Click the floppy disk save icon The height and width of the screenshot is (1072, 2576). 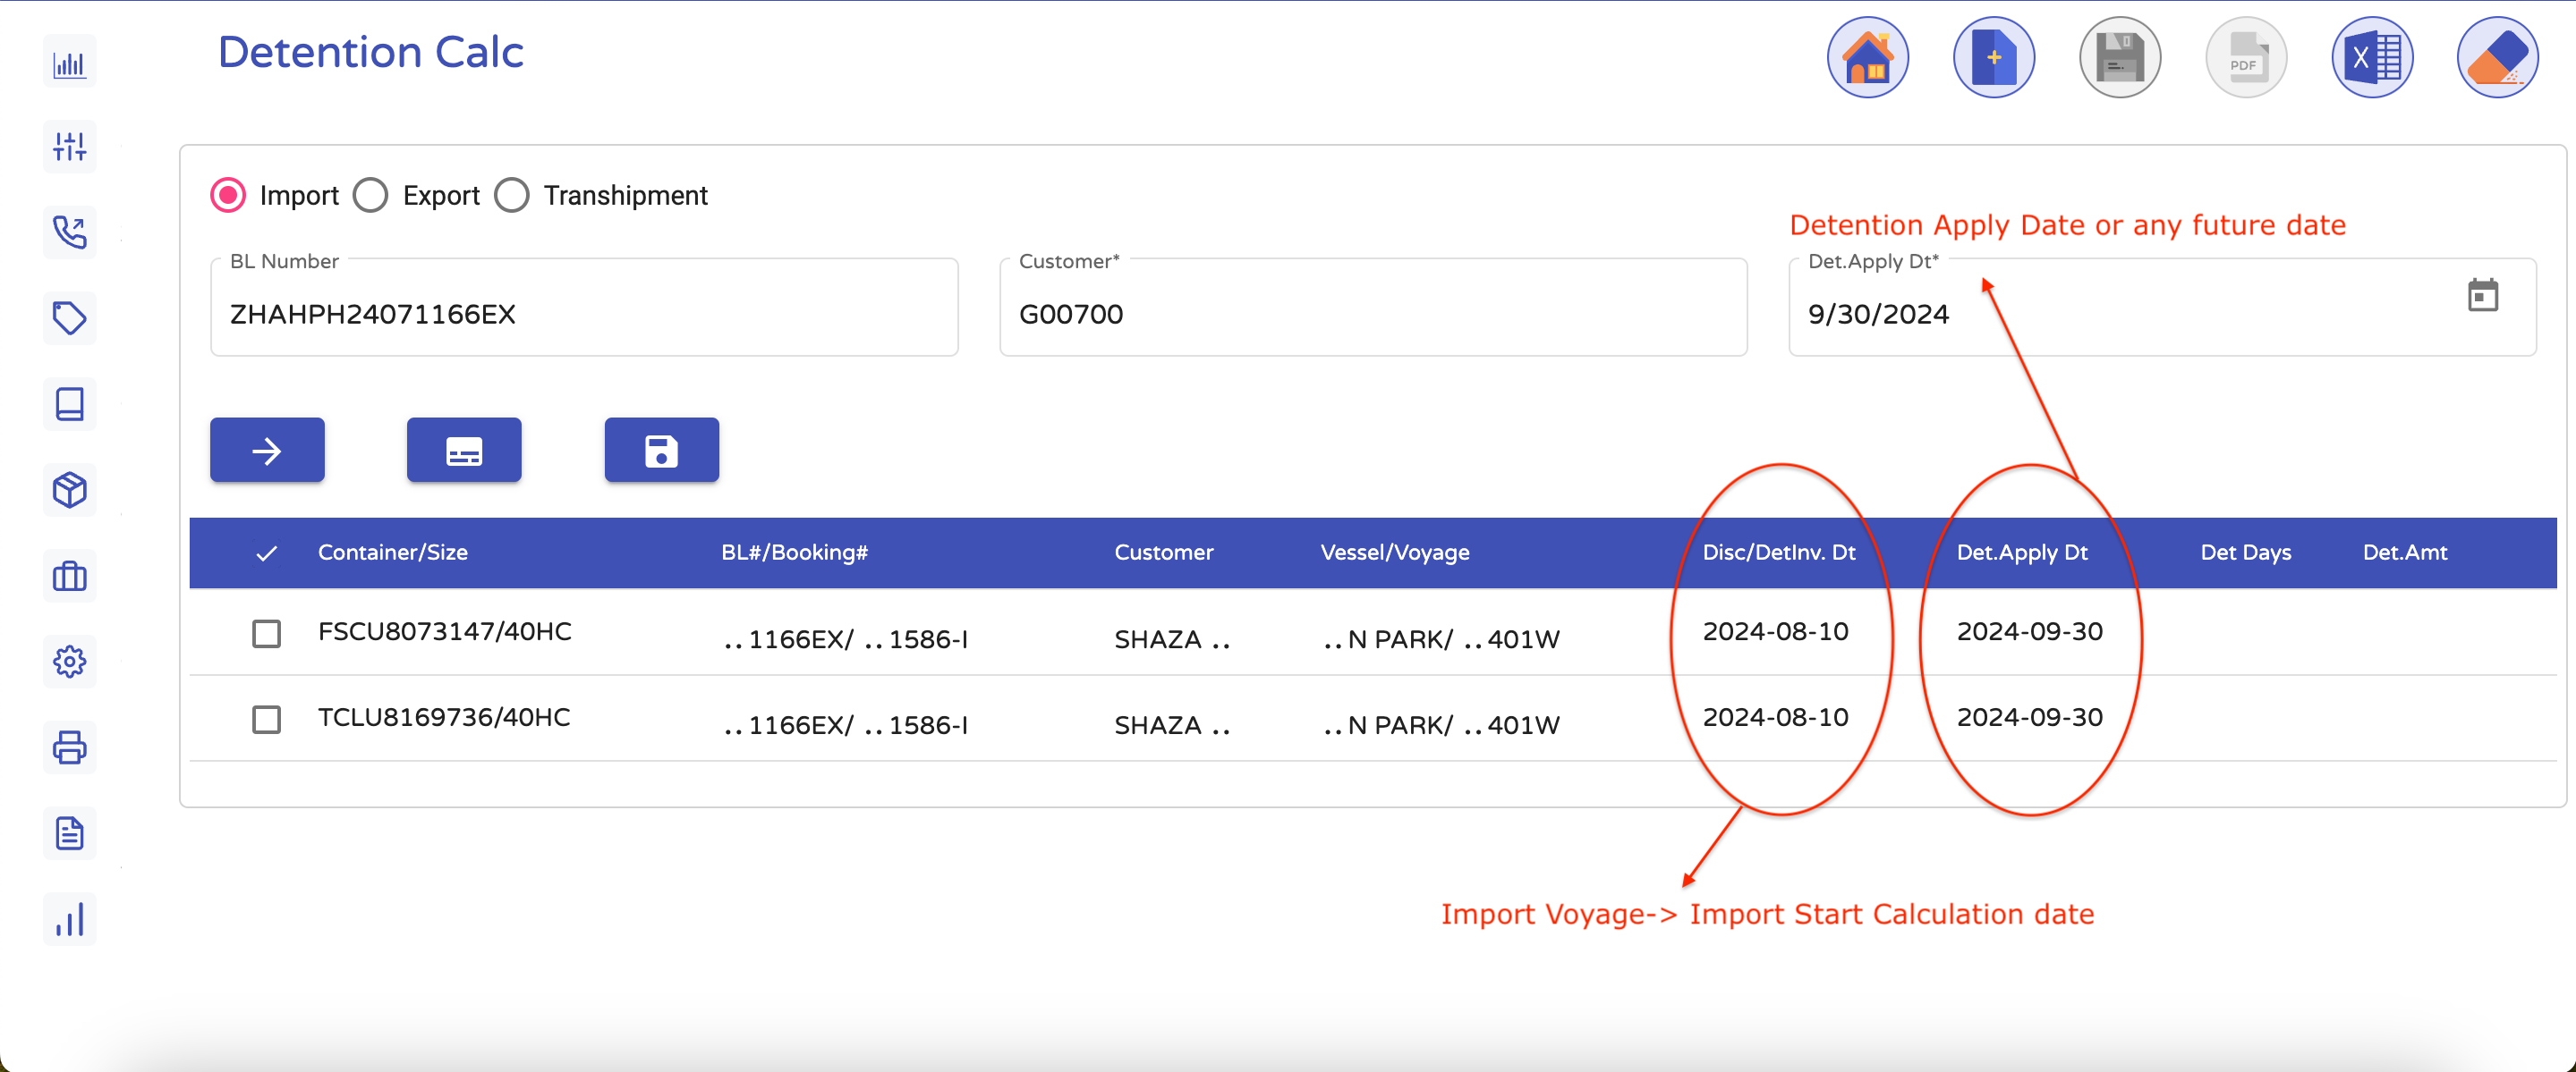pyautogui.click(x=2119, y=58)
